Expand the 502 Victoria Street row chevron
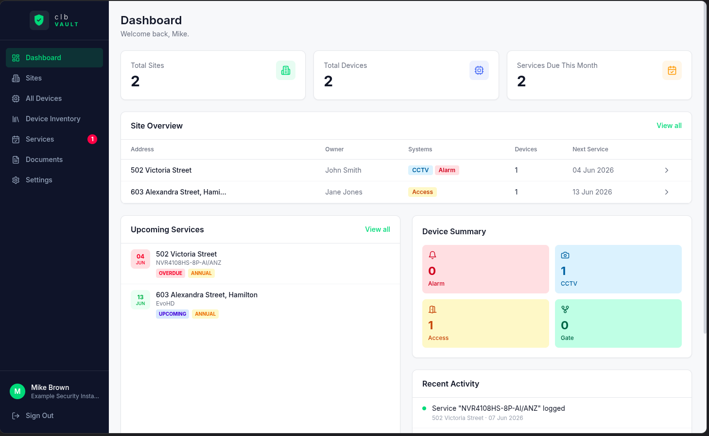The width and height of the screenshot is (709, 436). click(667, 170)
